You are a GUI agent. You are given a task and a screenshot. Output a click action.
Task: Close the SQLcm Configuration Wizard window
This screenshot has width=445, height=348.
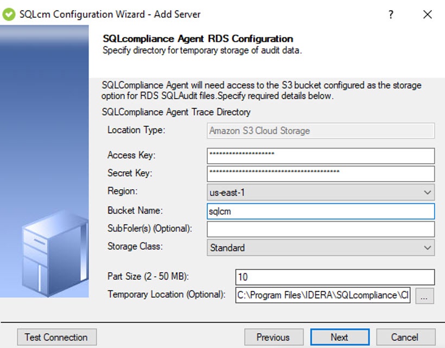[x=428, y=14]
